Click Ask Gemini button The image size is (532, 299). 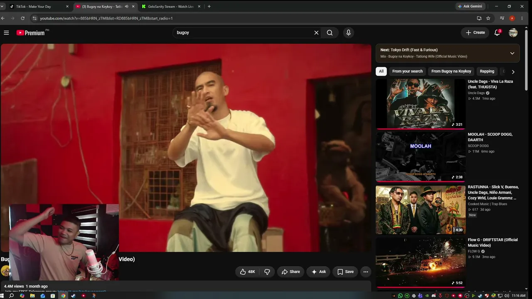[x=470, y=7]
